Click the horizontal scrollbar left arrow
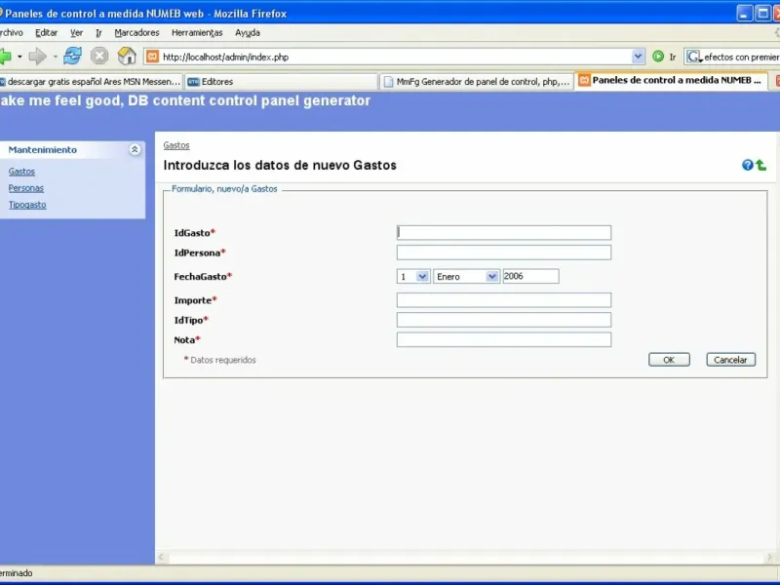Viewport: 780px width, 585px height. click(x=161, y=557)
